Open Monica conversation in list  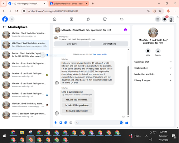coord(25,105)
